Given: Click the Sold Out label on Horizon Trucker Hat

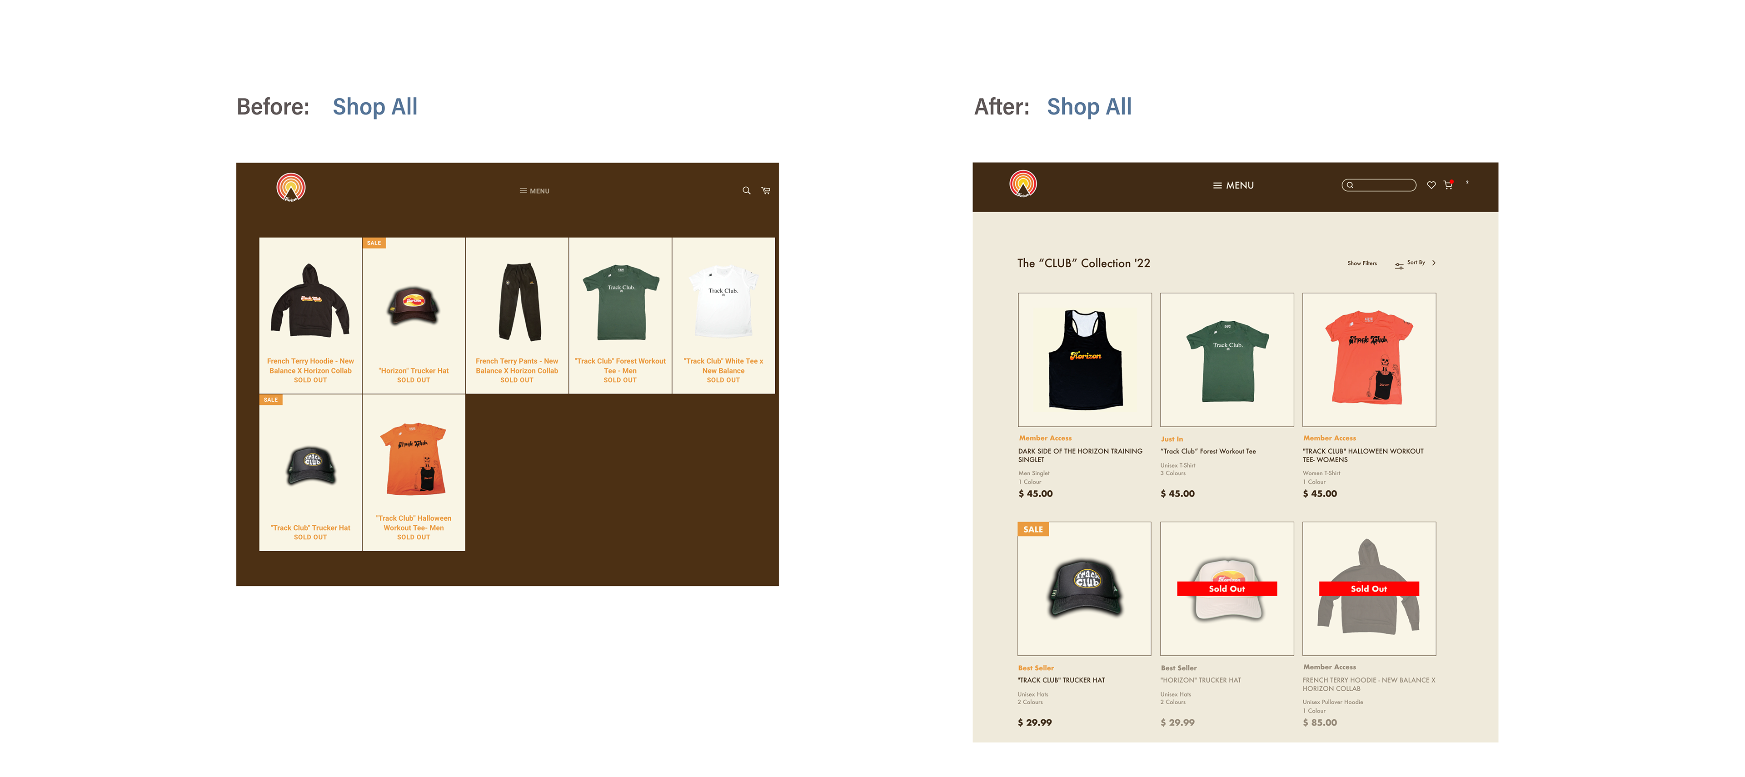Looking at the screenshot, I should 1227,589.
